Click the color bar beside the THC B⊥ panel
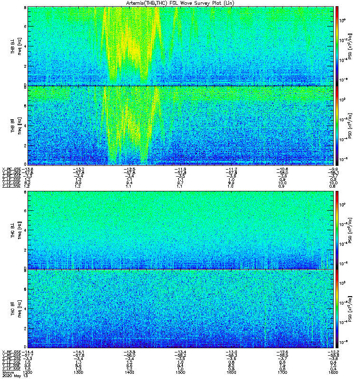The height and width of the screenshot is (379, 356). 337,230
